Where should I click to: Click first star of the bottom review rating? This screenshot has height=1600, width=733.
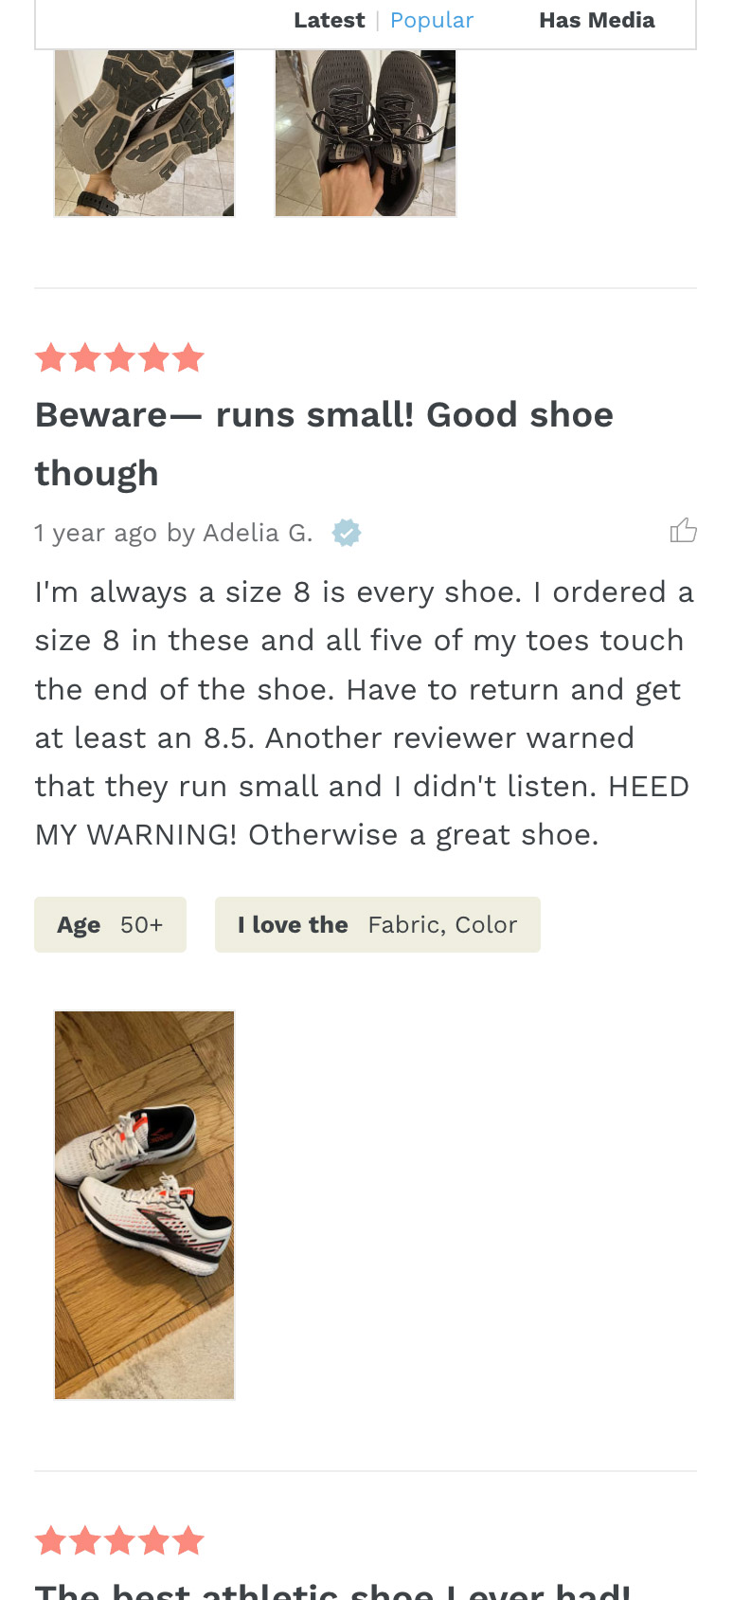click(x=50, y=1541)
